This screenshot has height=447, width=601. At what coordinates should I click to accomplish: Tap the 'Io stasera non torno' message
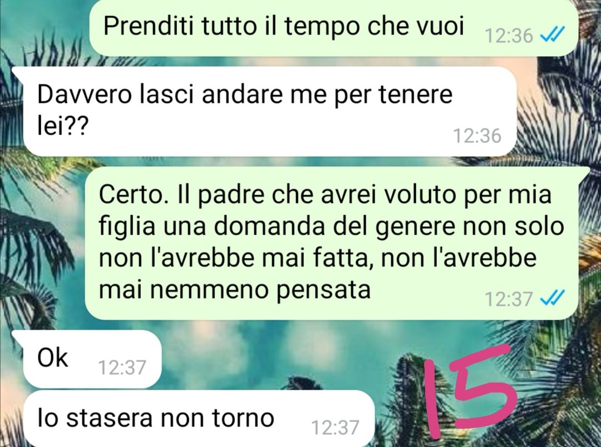click(x=198, y=419)
